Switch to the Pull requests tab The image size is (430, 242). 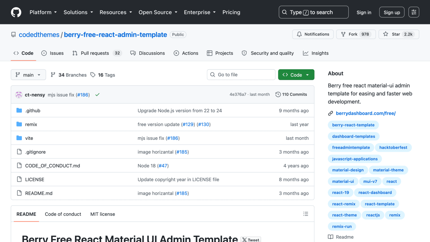click(x=97, y=53)
